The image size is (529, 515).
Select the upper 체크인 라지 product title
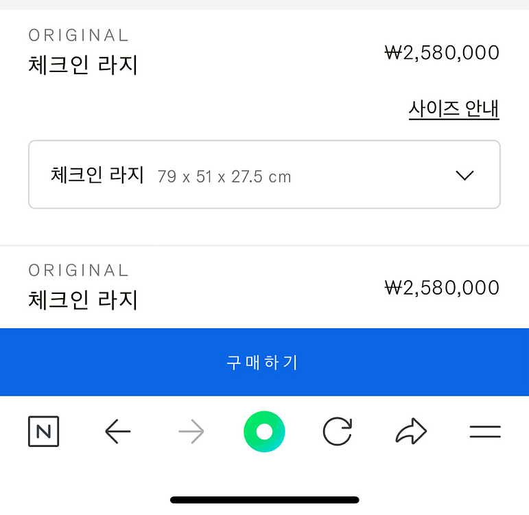[x=83, y=65]
